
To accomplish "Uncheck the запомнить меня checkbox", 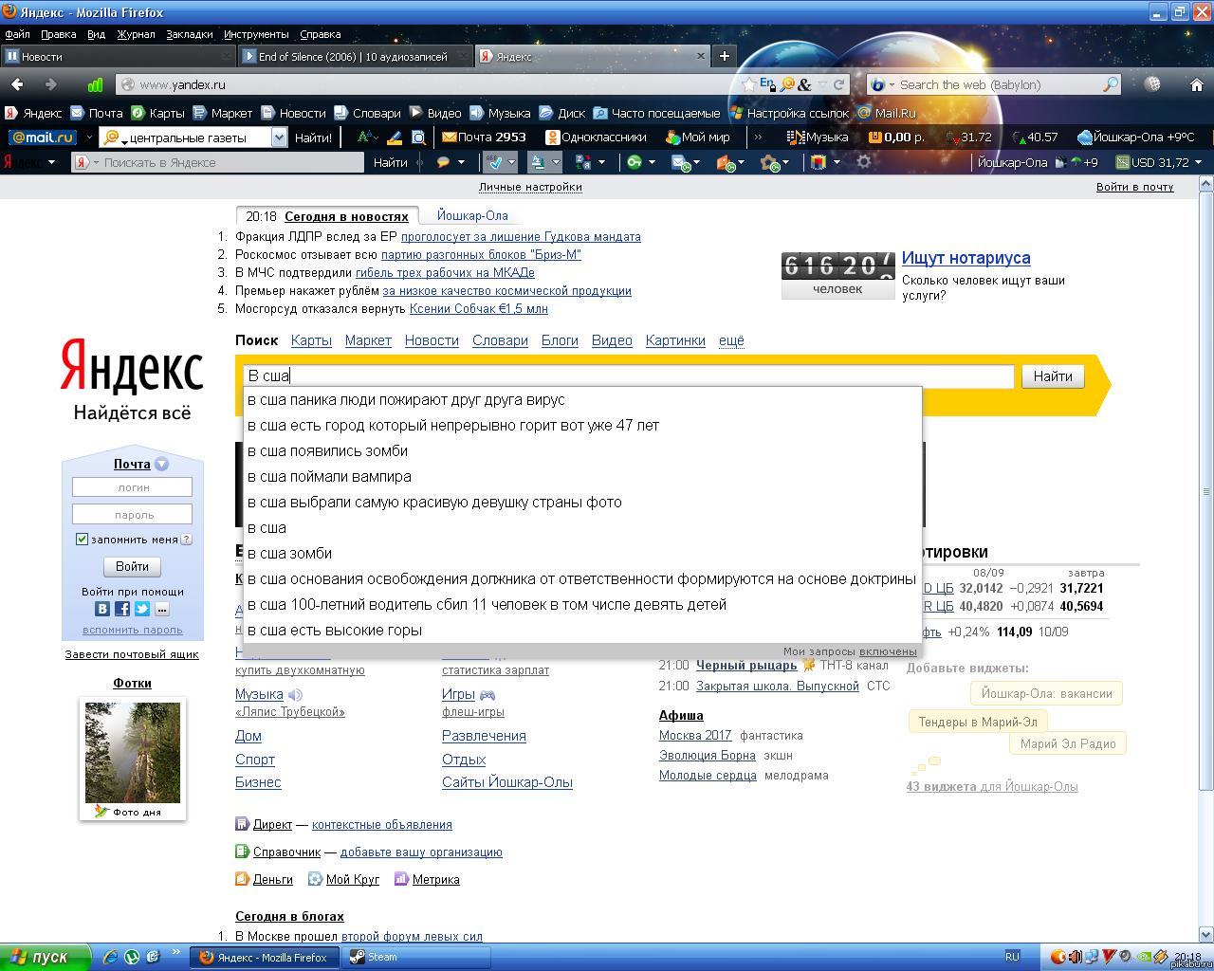I will tap(82, 540).
